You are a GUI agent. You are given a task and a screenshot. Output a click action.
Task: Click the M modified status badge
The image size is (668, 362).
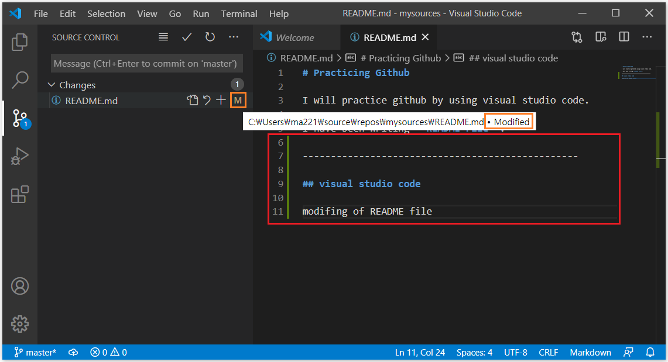[x=238, y=101]
